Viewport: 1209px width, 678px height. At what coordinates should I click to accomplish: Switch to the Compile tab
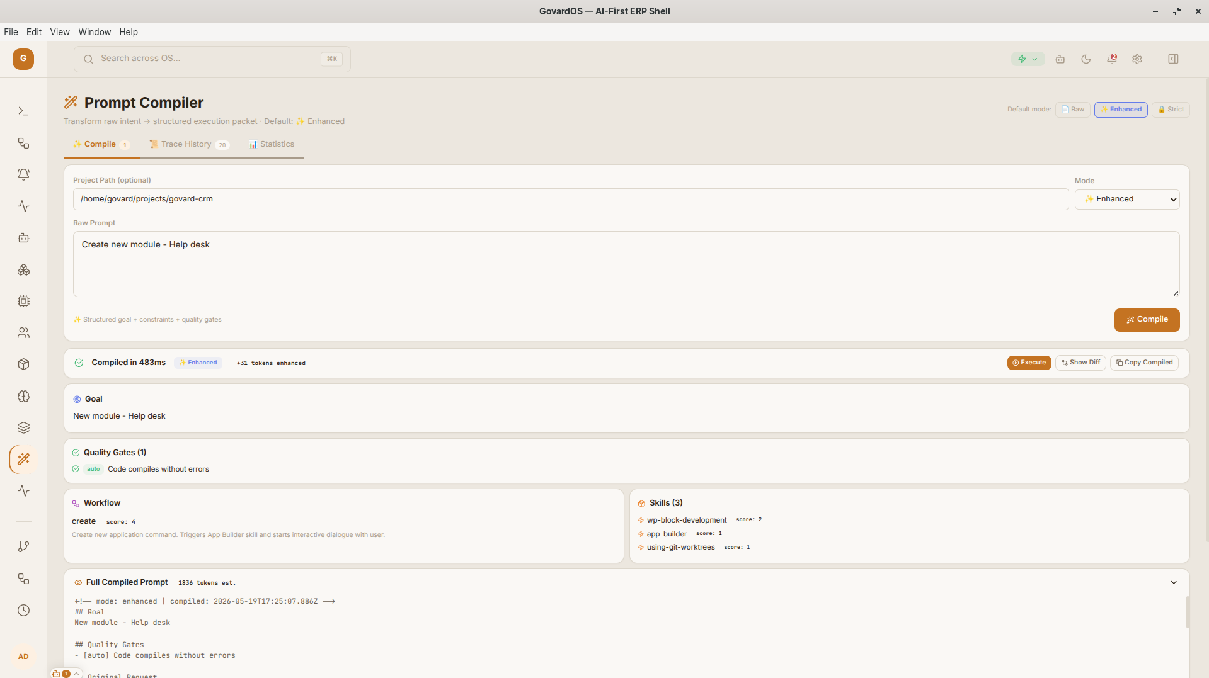pyautogui.click(x=101, y=144)
